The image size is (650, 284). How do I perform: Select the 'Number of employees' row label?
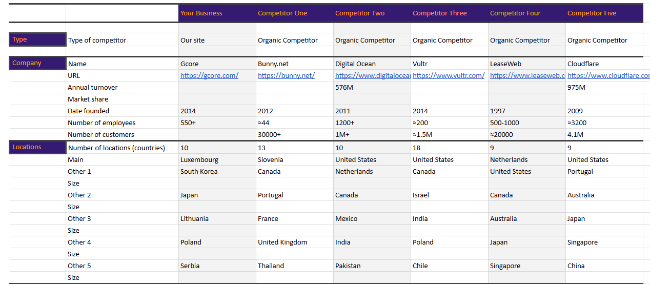[122, 123]
